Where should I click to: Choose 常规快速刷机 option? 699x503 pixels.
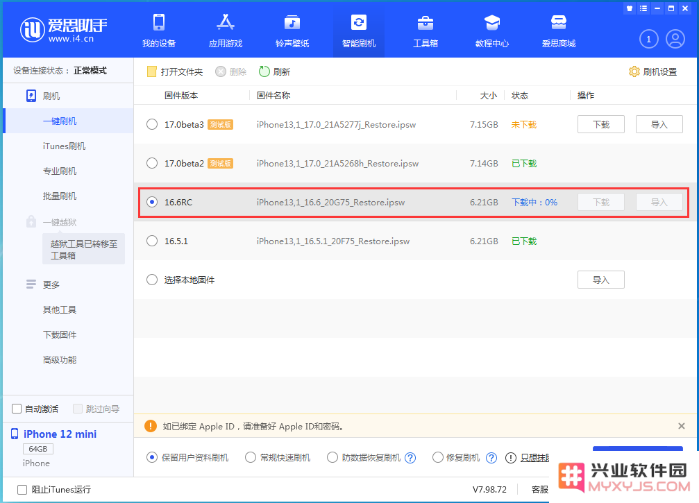point(251,457)
